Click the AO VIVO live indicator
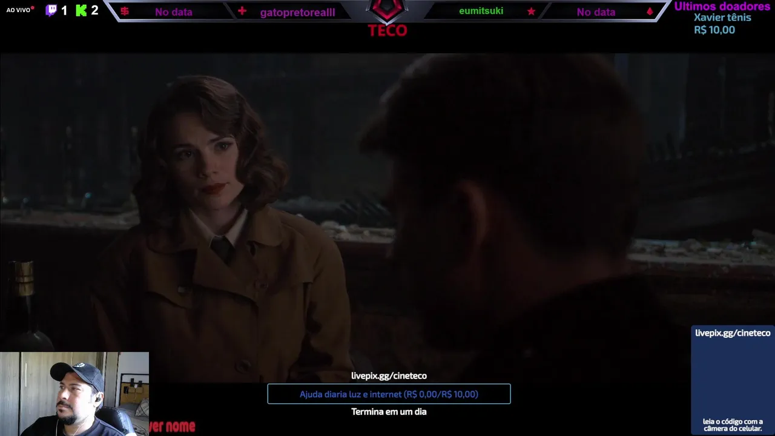Viewport: 775px width, 436px height. [20, 10]
